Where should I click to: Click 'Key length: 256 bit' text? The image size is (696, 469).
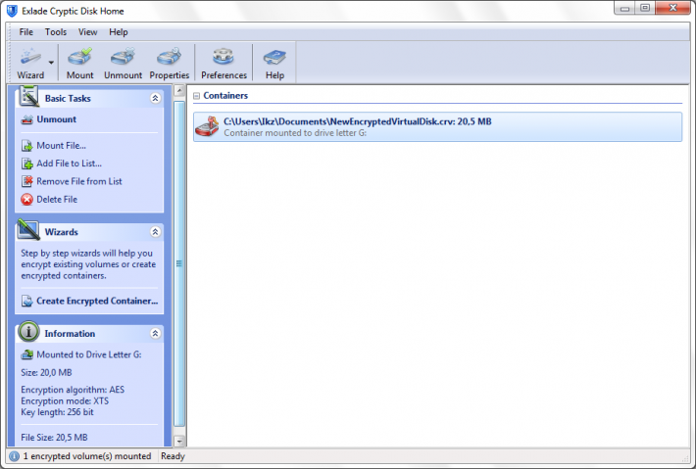[57, 412]
